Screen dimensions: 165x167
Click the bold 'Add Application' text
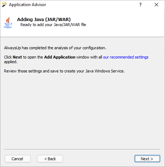[60, 57]
